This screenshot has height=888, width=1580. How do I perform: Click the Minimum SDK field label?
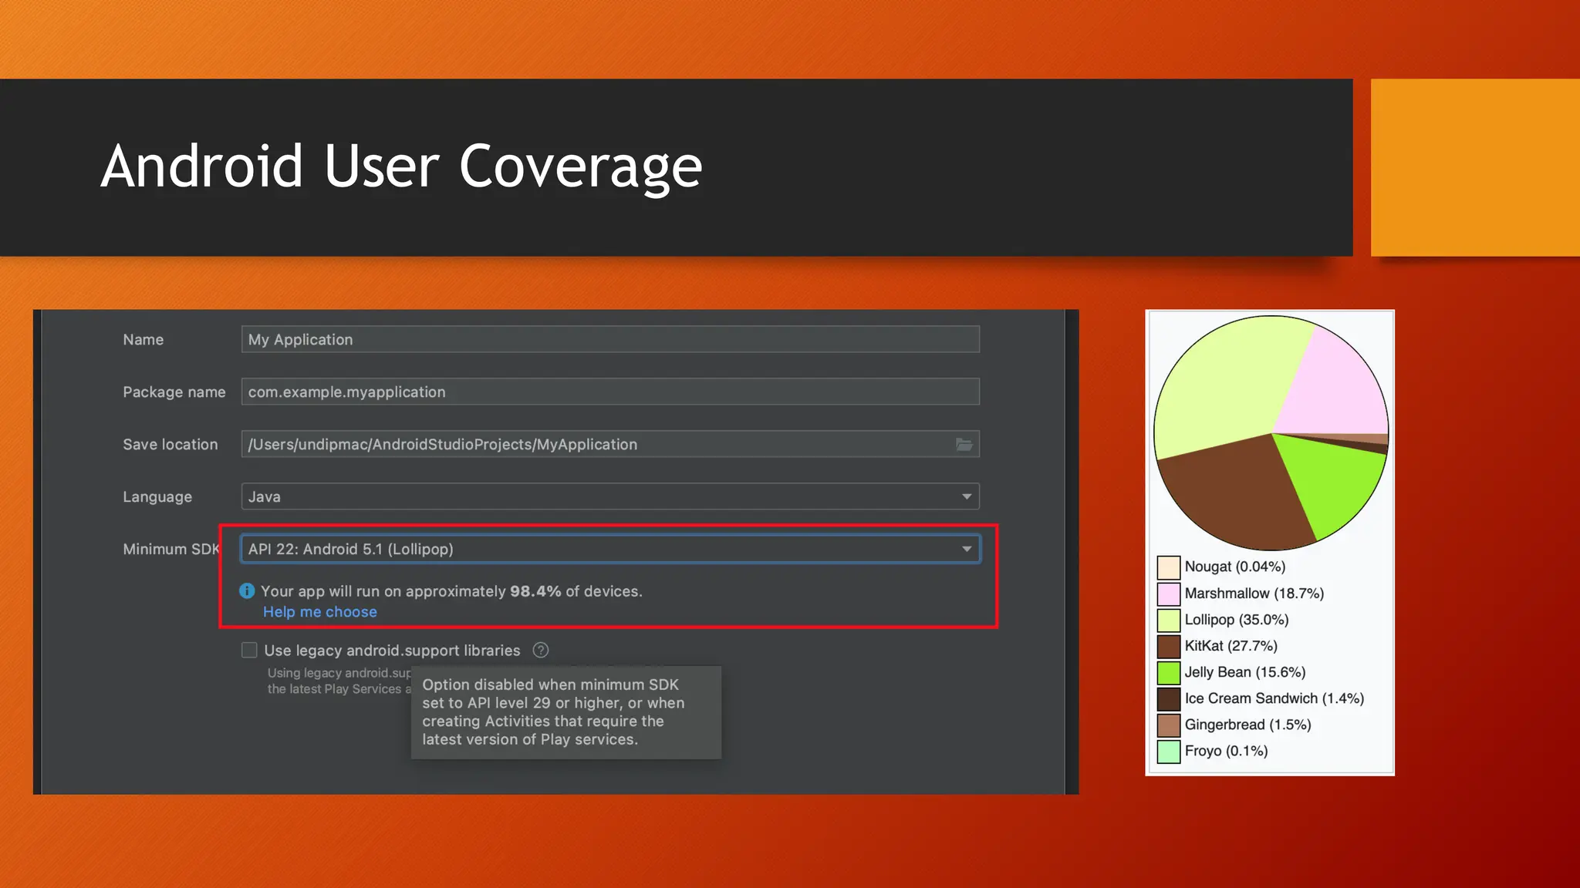[x=171, y=549]
